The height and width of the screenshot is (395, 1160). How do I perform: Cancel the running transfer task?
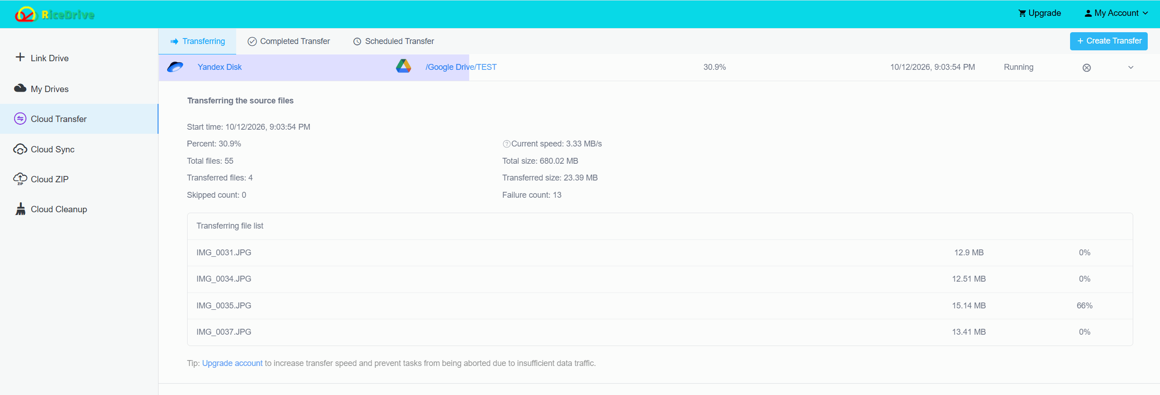click(1086, 68)
